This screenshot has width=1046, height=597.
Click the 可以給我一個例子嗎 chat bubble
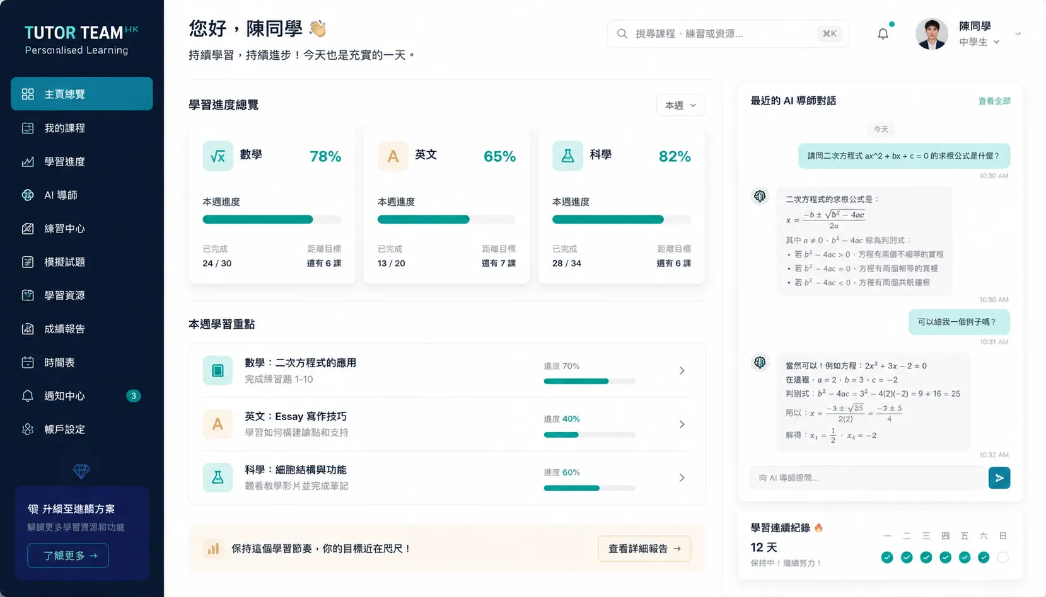(x=959, y=322)
